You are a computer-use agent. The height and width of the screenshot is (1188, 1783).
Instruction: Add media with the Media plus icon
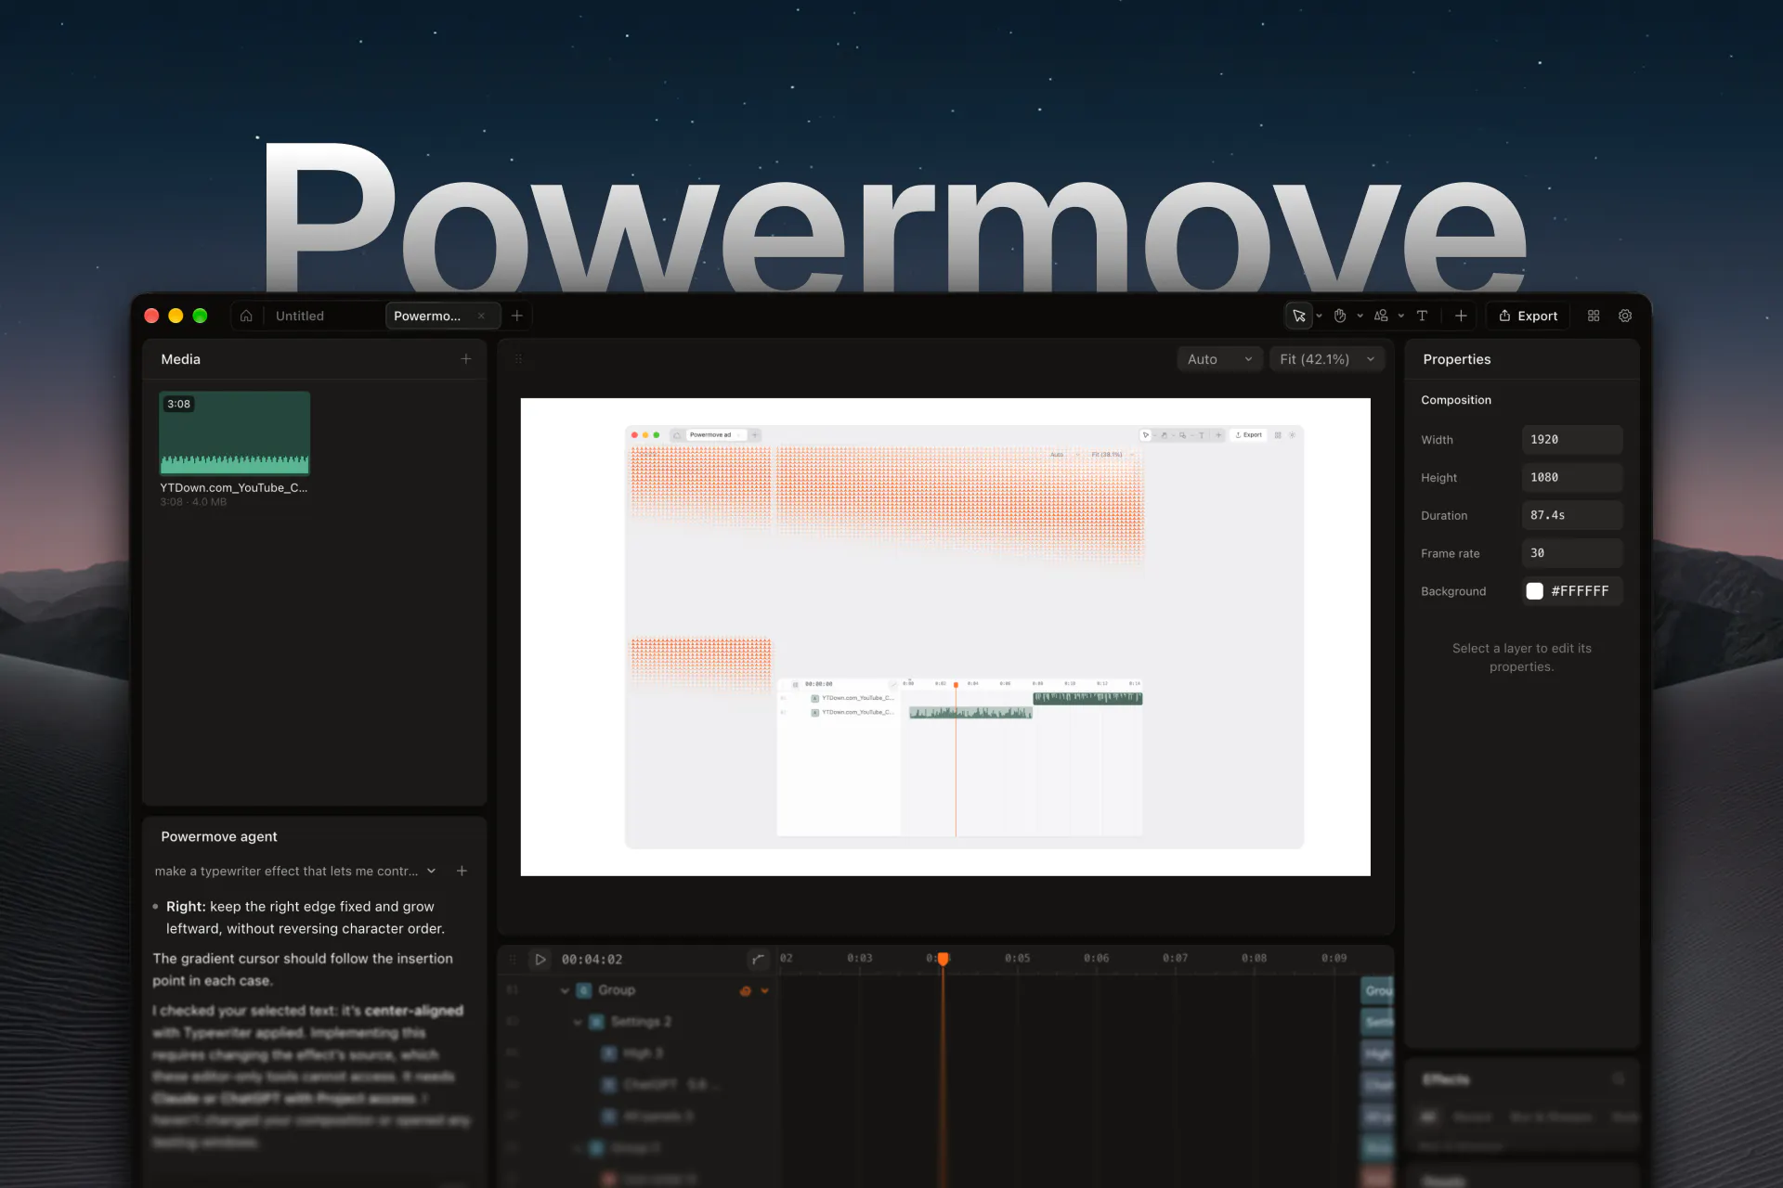point(466,359)
